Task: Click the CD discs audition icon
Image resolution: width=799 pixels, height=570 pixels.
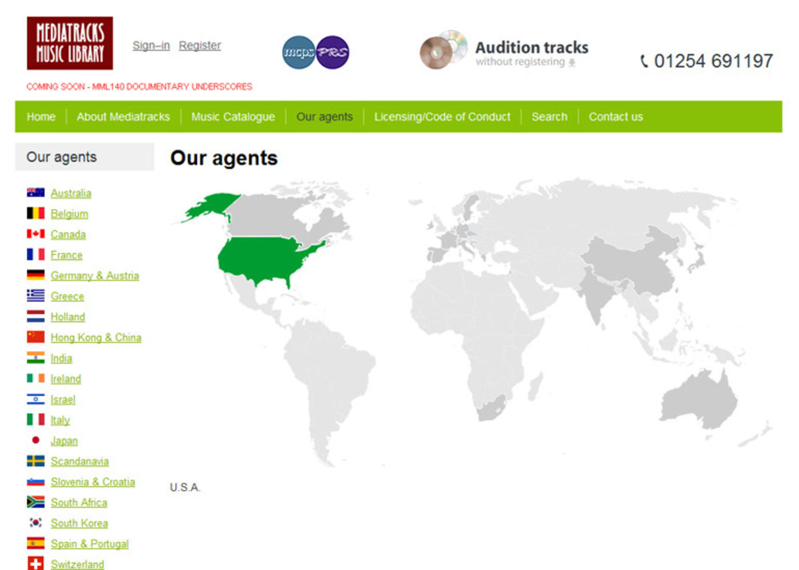Action: (443, 50)
